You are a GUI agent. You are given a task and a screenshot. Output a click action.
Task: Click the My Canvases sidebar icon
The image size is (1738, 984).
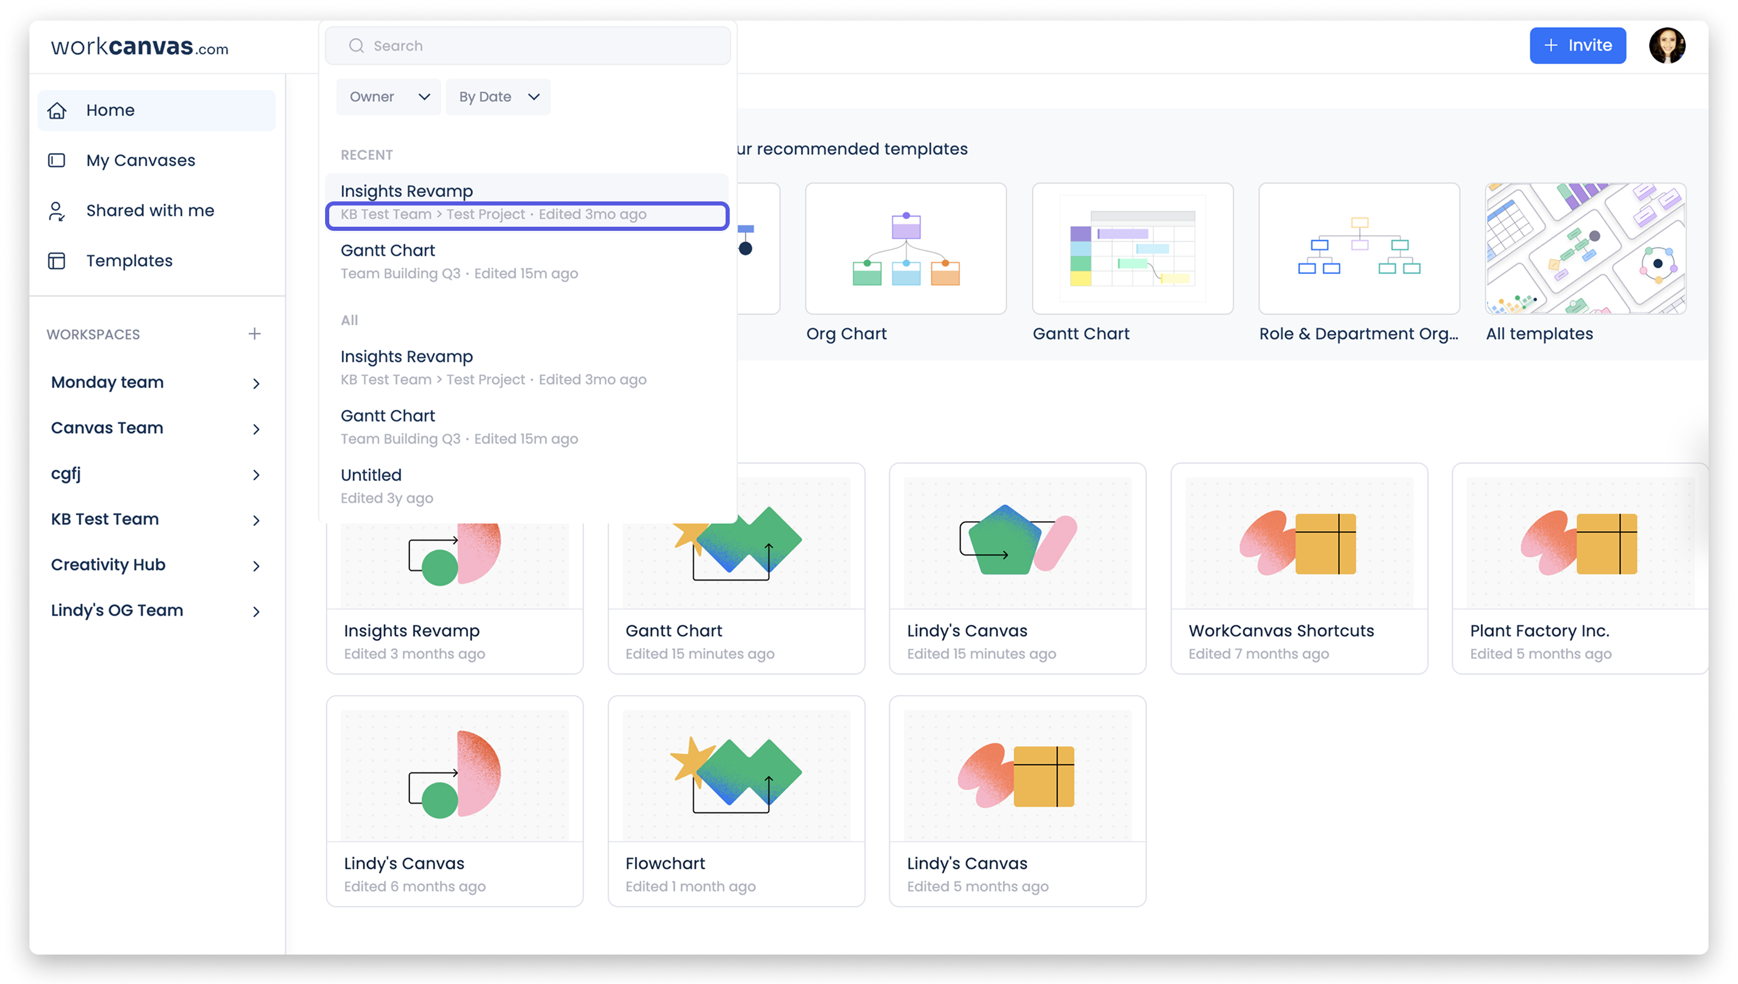click(x=57, y=160)
